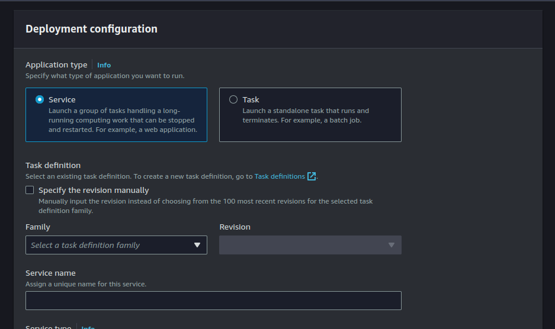
Task: Click the Family dropdown arrow icon
Action: (x=197, y=245)
